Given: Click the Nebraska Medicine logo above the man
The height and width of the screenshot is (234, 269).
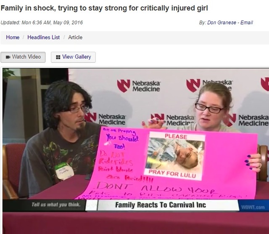Looking at the screenshot, I should 139,86.
